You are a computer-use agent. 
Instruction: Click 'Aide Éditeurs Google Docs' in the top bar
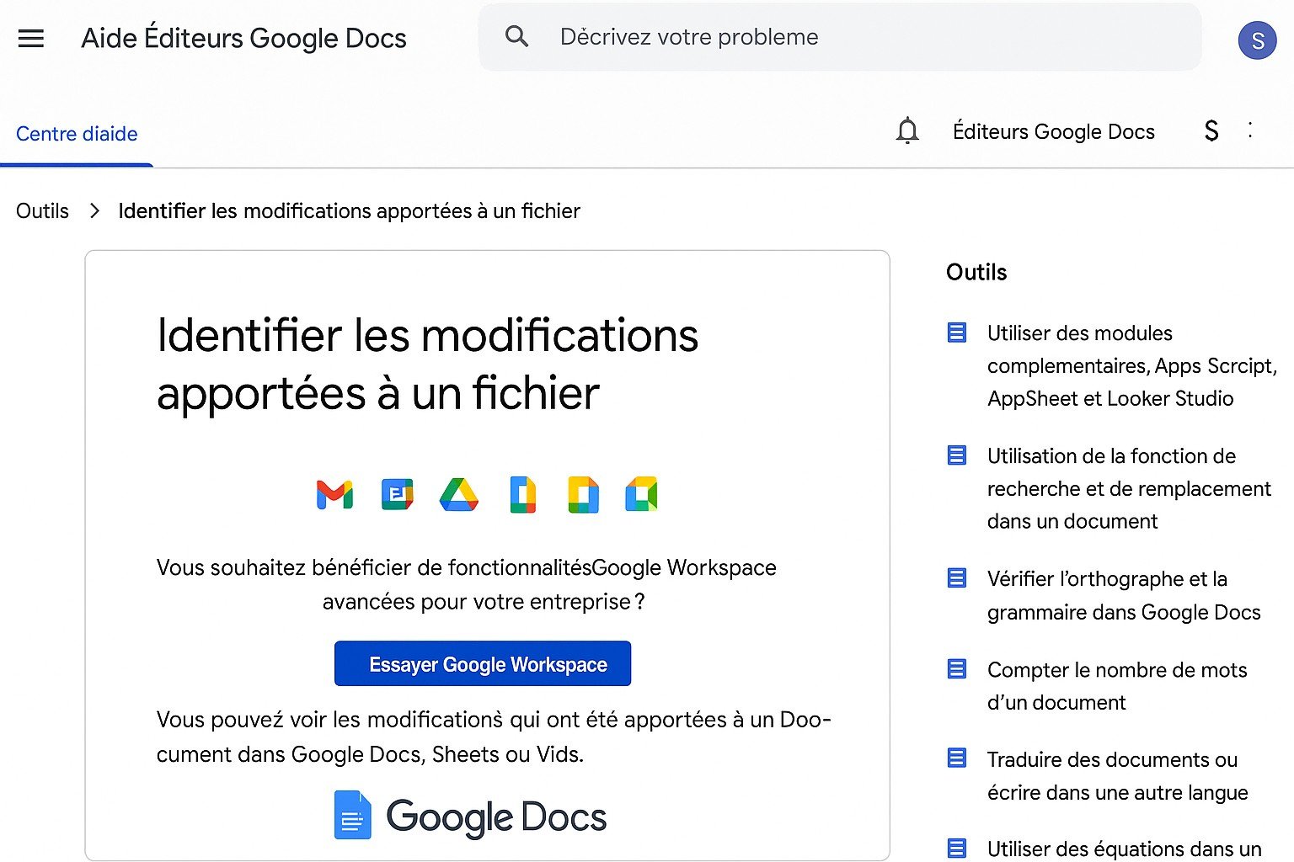(x=243, y=38)
